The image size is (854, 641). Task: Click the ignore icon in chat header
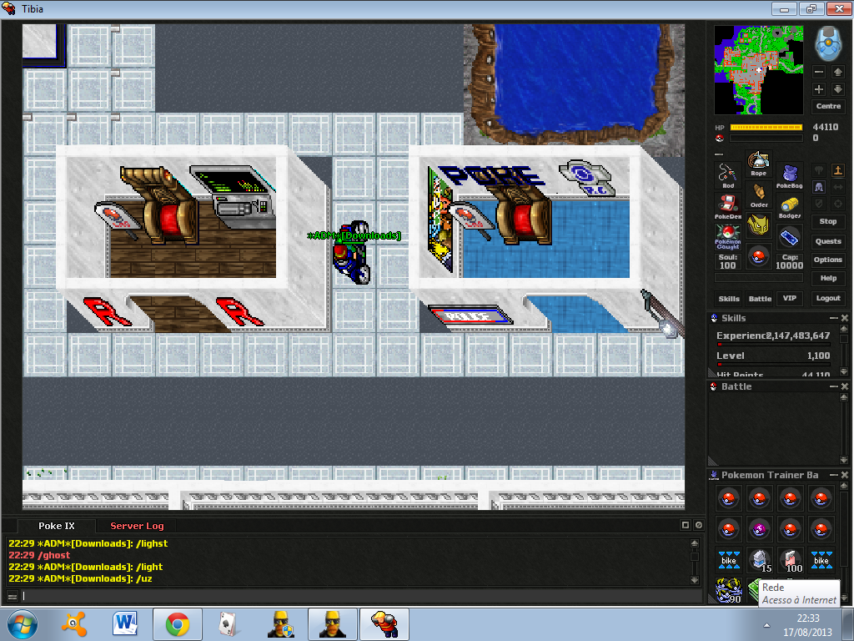pyautogui.click(x=699, y=525)
